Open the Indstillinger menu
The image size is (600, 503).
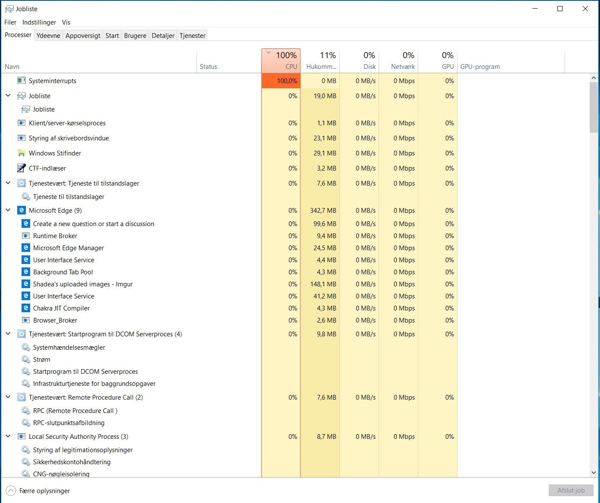coord(39,22)
